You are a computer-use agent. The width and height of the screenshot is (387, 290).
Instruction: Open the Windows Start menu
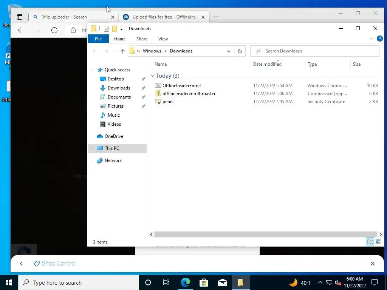[9, 282]
